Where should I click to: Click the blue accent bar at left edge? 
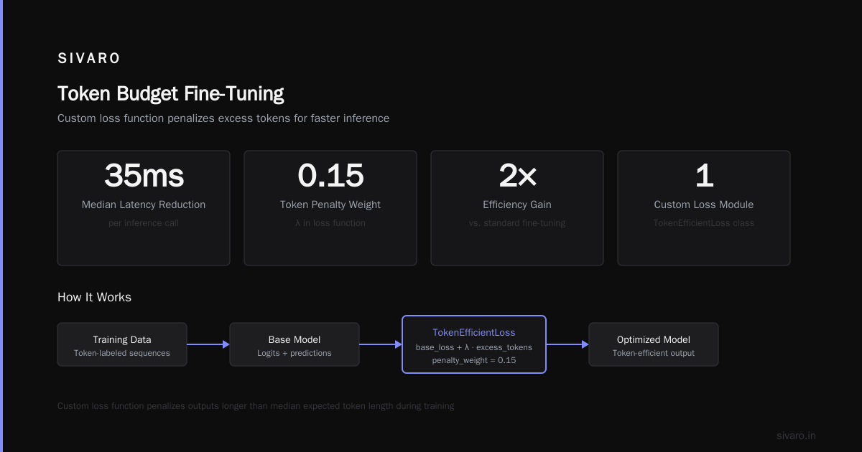[1, 226]
